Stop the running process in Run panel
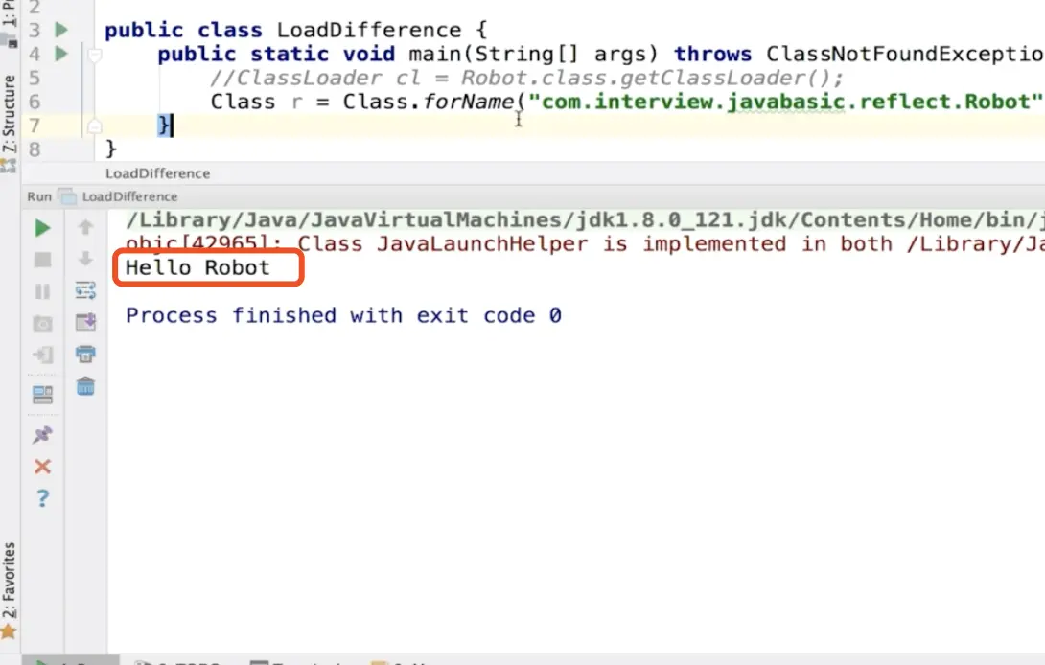Screen dimensions: 1045x665 coord(42,260)
